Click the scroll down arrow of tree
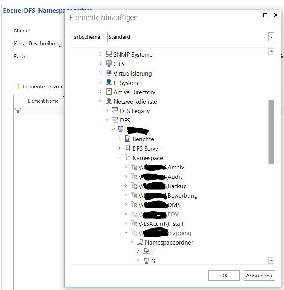 [271, 261]
